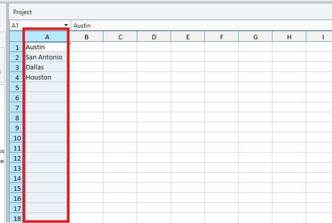Click the select-all corner of the grid

click(16, 37)
